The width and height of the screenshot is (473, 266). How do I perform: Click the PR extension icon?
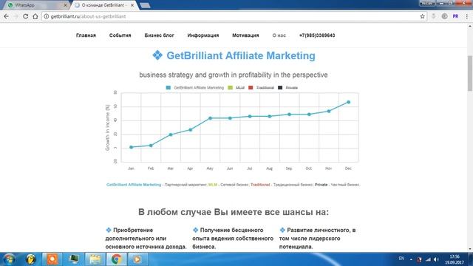(455, 16)
